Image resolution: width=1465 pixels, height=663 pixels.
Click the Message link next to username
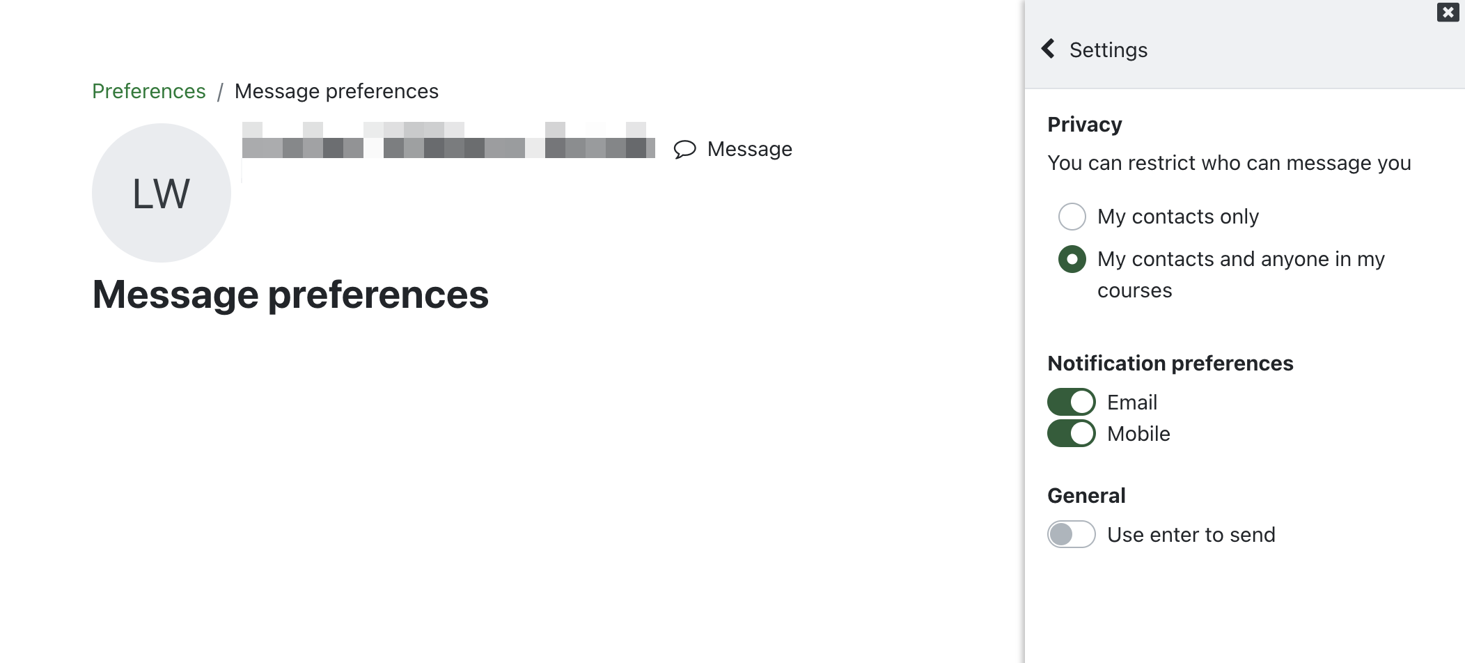pos(733,149)
